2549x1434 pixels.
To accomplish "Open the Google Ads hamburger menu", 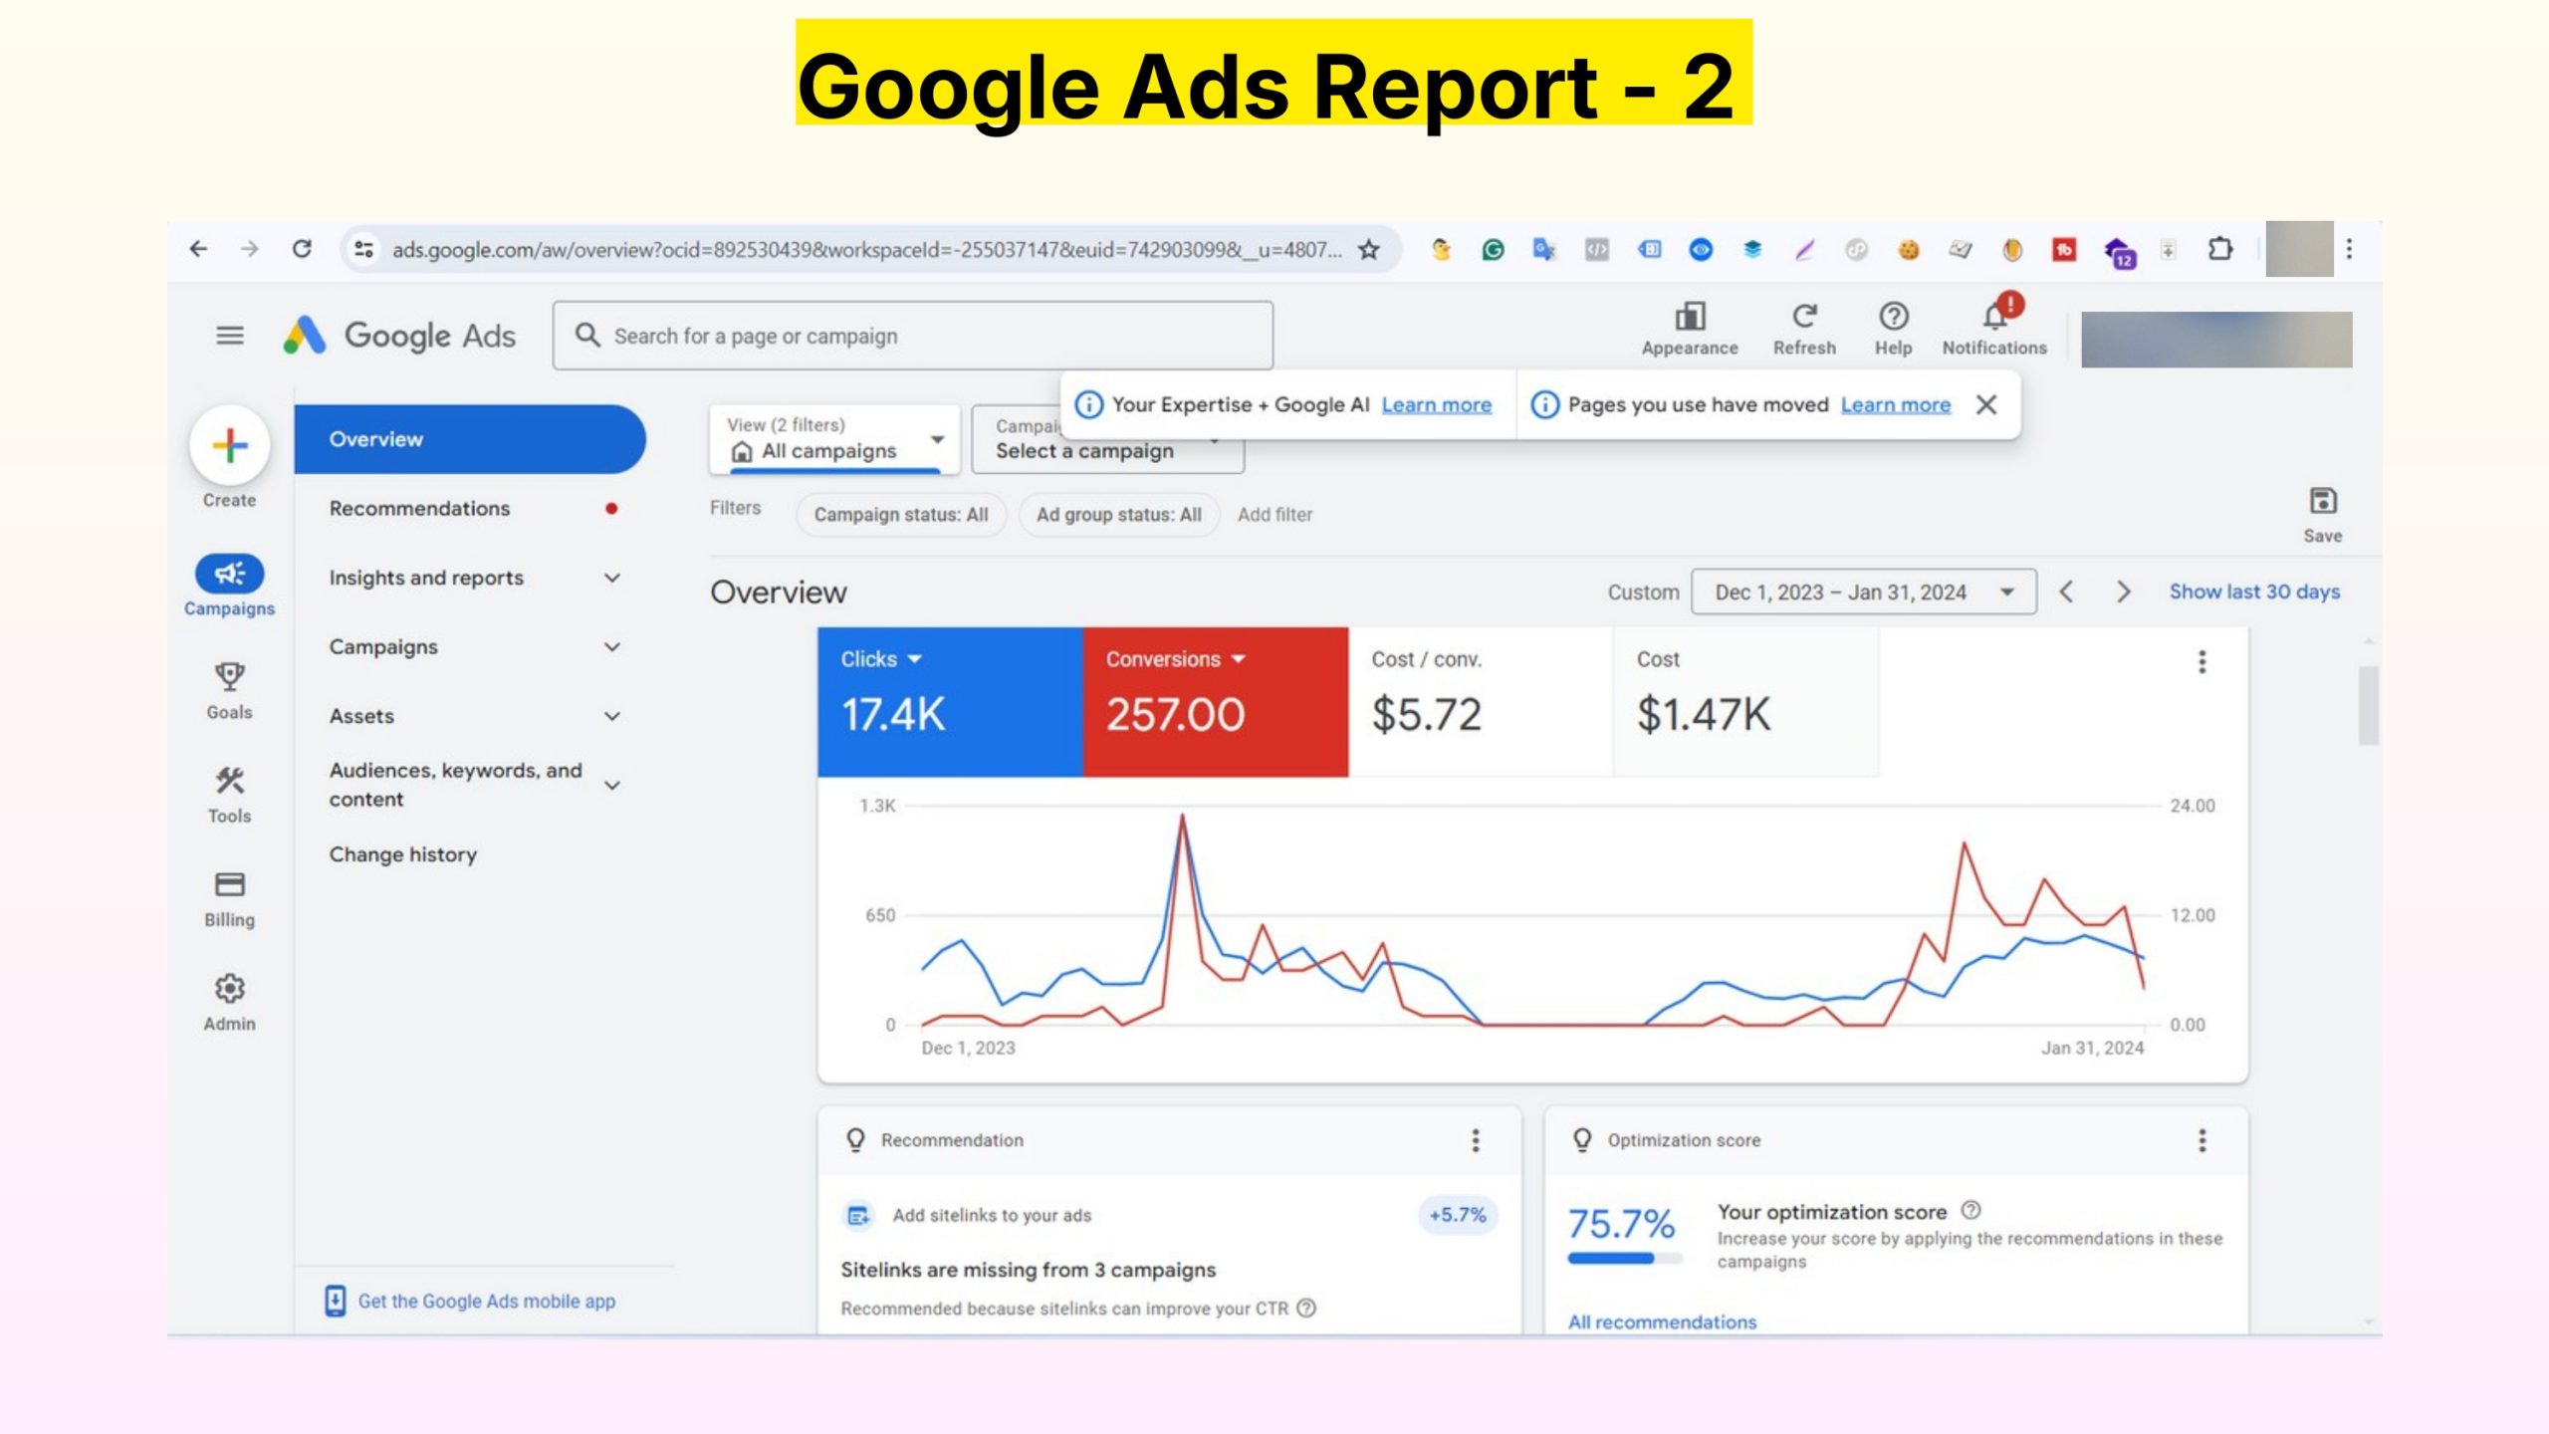I will tap(230, 336).
